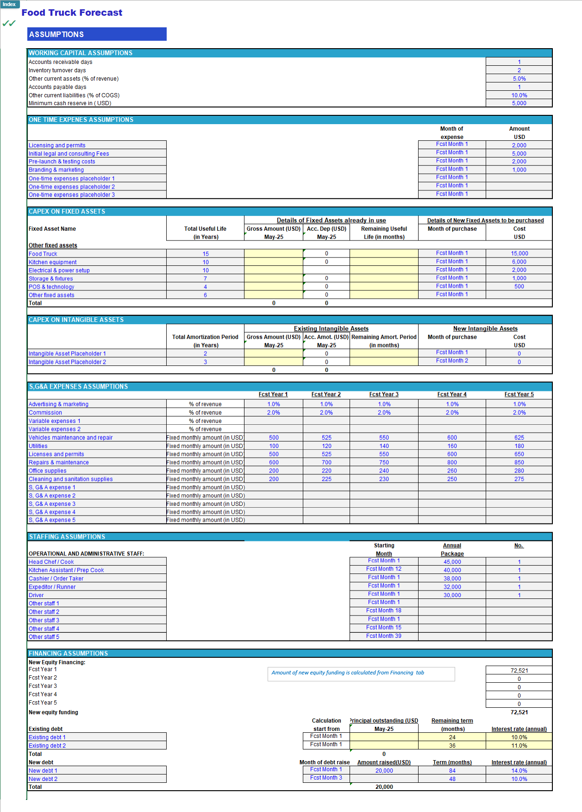Click the ASSUMPTIONS blue header banner

(97, 34)
